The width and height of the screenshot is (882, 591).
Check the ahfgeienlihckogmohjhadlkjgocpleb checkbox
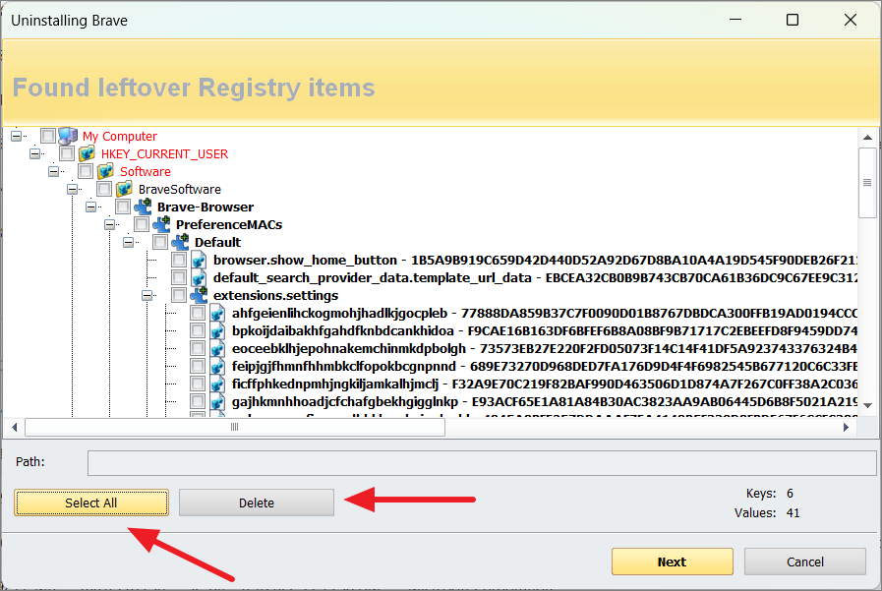(x=198, y=313)
